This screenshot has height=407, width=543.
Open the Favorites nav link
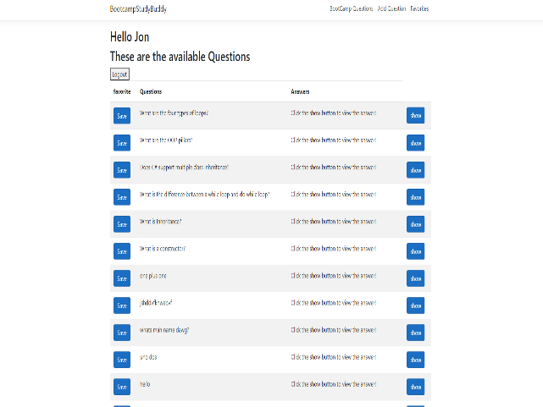(x=419, y=8)
